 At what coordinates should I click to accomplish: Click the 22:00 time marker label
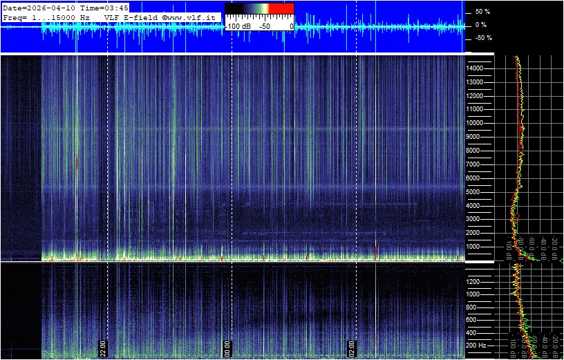103,347
